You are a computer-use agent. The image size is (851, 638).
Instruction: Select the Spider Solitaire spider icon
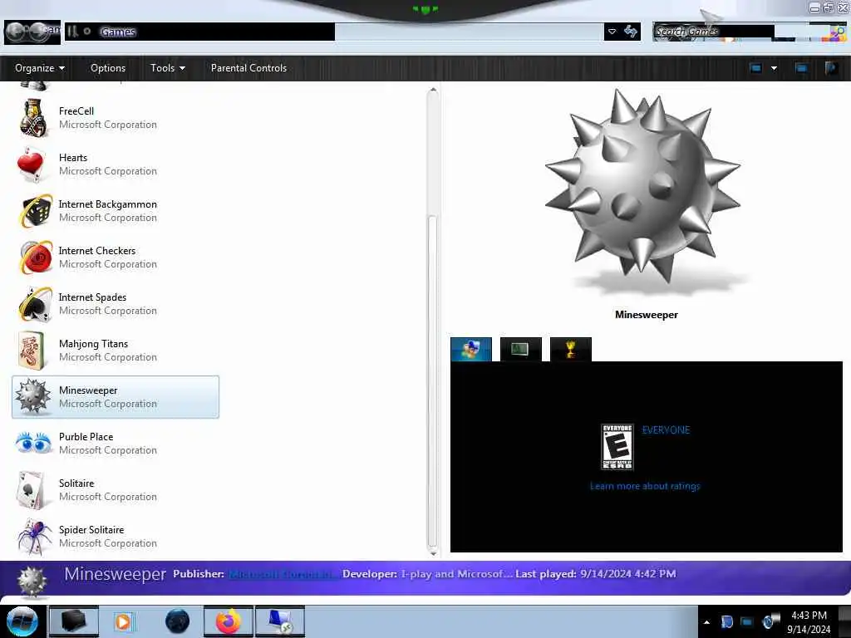pyautogui.click(x=33, y=537)
